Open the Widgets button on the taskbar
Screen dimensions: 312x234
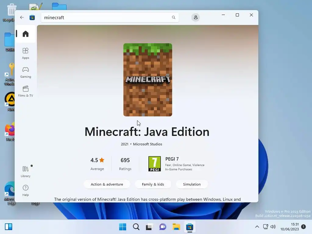point(9,227)
